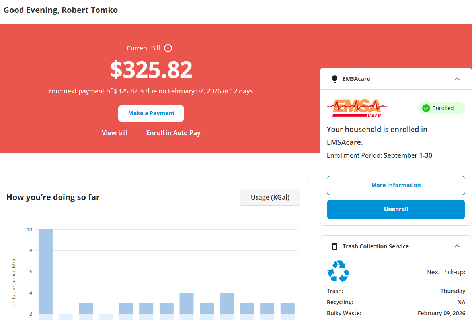Select the tallest bar in the usage chart
This screenshot has height=320, width=472.
click(x=45, y=272)
